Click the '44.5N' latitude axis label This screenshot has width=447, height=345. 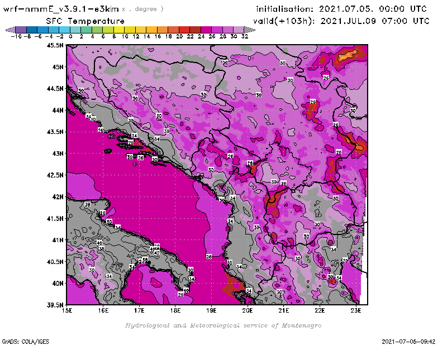55,89
